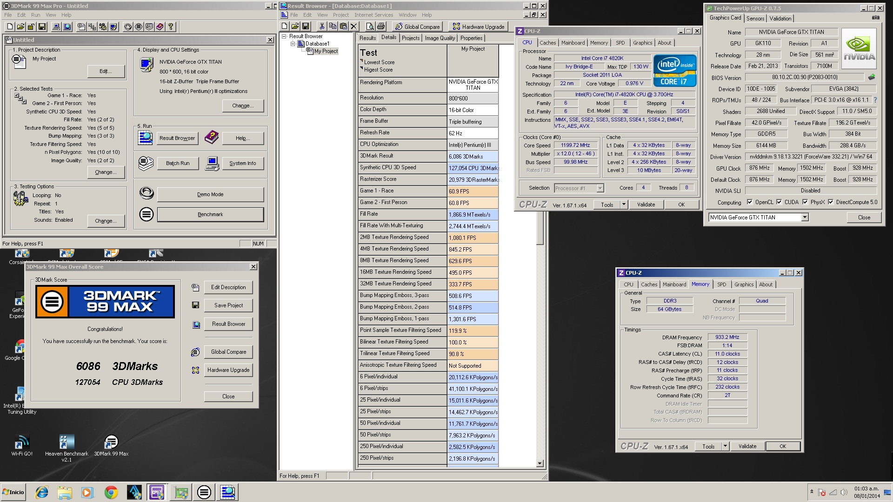
Task: Collapse Database1 tree node
Action: coord(293,44)
